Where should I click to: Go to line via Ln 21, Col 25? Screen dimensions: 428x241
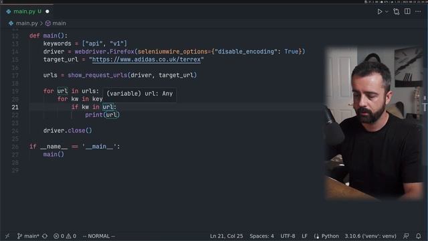click(226, 236)
